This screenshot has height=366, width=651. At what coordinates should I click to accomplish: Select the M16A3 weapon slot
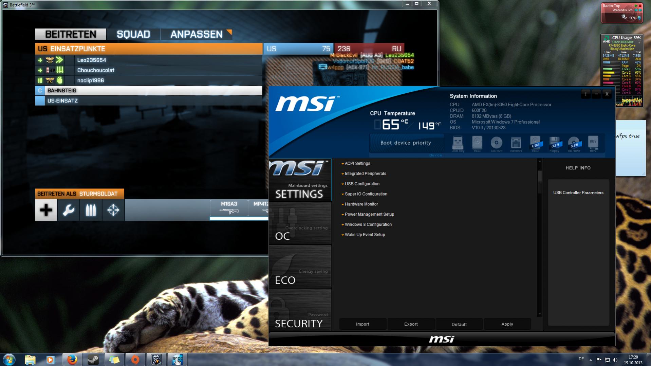tap(229, 208)
